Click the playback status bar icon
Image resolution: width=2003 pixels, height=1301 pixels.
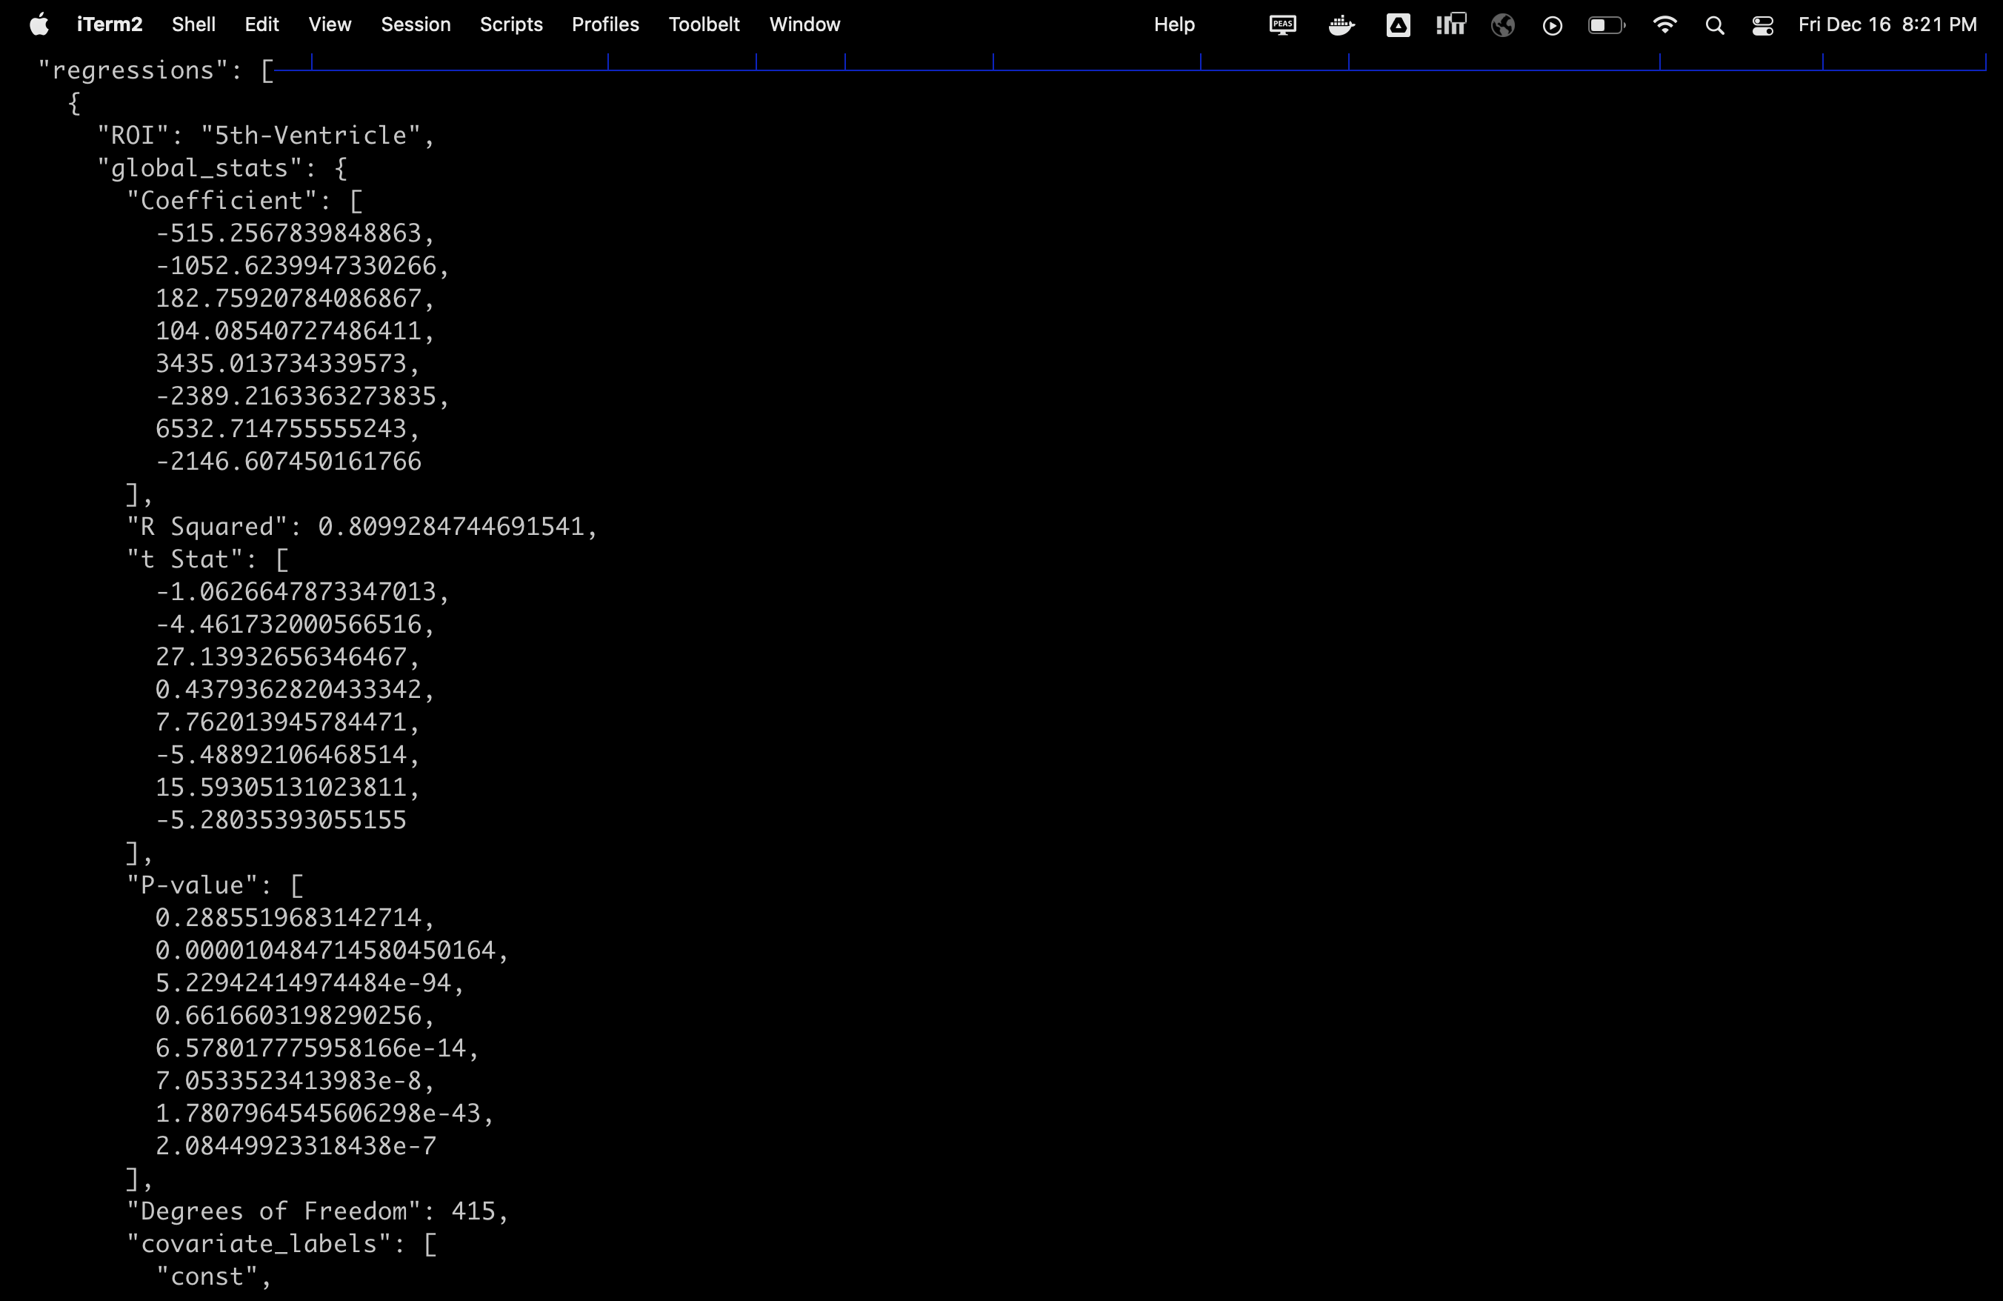[1552, 24]
